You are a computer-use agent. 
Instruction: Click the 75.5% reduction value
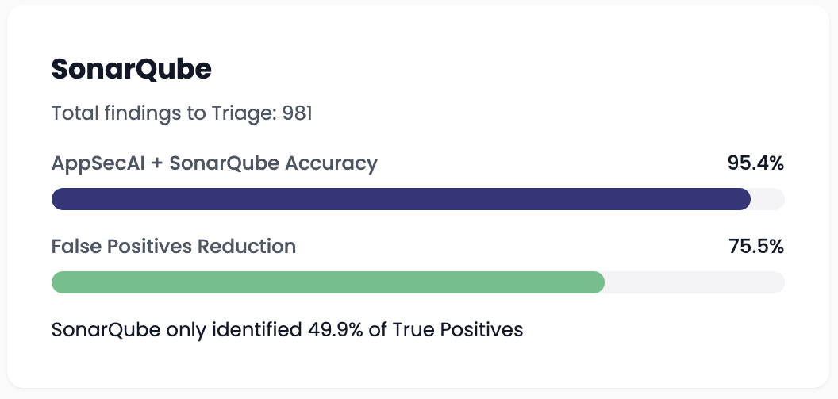pos(756,246)
